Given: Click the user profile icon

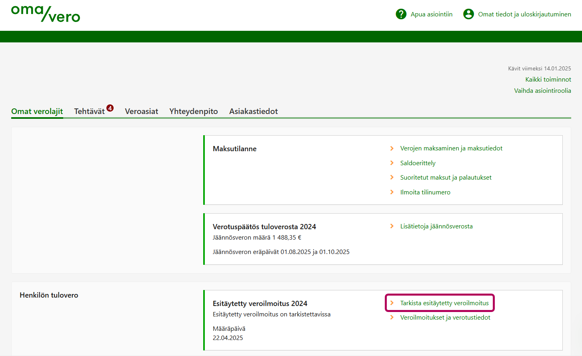Looking at the screenshot, I should (468, 14).
